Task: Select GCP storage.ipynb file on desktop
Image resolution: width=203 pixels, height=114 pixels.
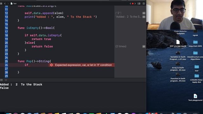Action: pos(178,43)
